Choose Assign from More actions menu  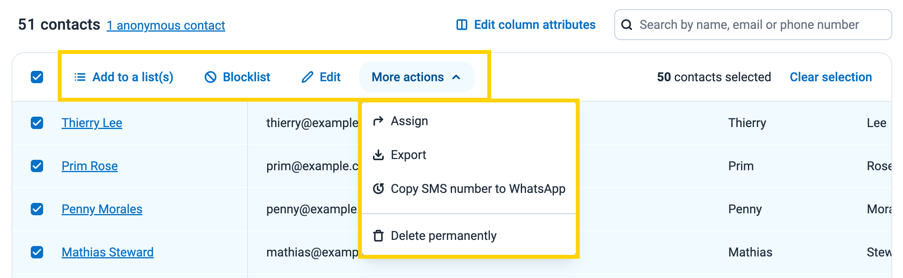469,121
